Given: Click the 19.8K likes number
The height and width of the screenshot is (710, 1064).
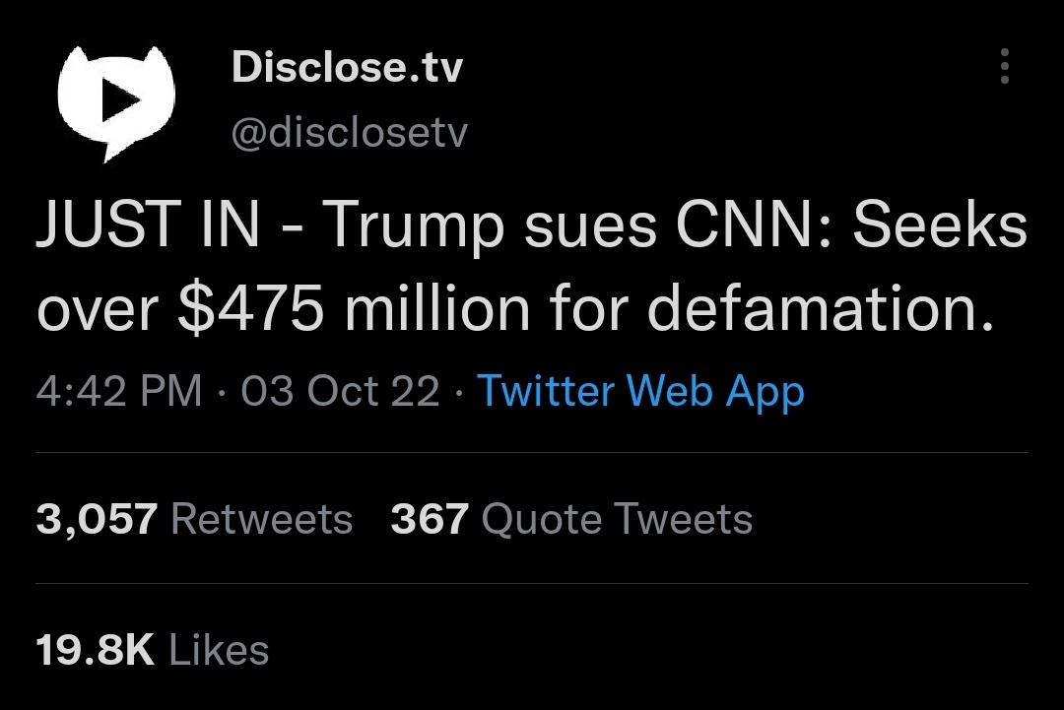Looking at the screenshot, I should pos(96,650).
